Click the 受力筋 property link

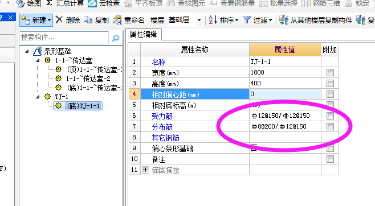(x=162, y=116)
